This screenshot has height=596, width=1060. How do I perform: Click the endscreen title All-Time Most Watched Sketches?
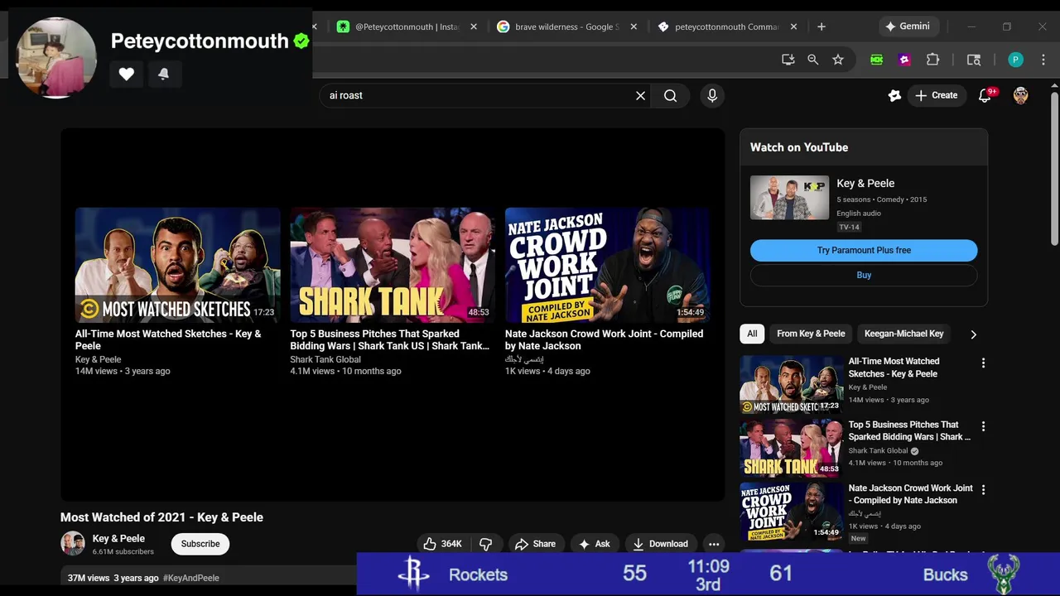coord(168,339)
